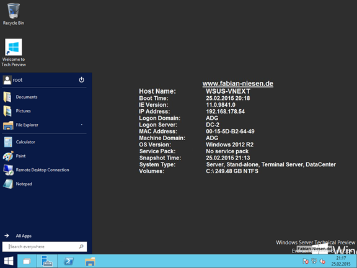The height and width of the screenshot is (268, 357).
Task: Click OS version Windows 2012 R2
Action: (230, 145)
